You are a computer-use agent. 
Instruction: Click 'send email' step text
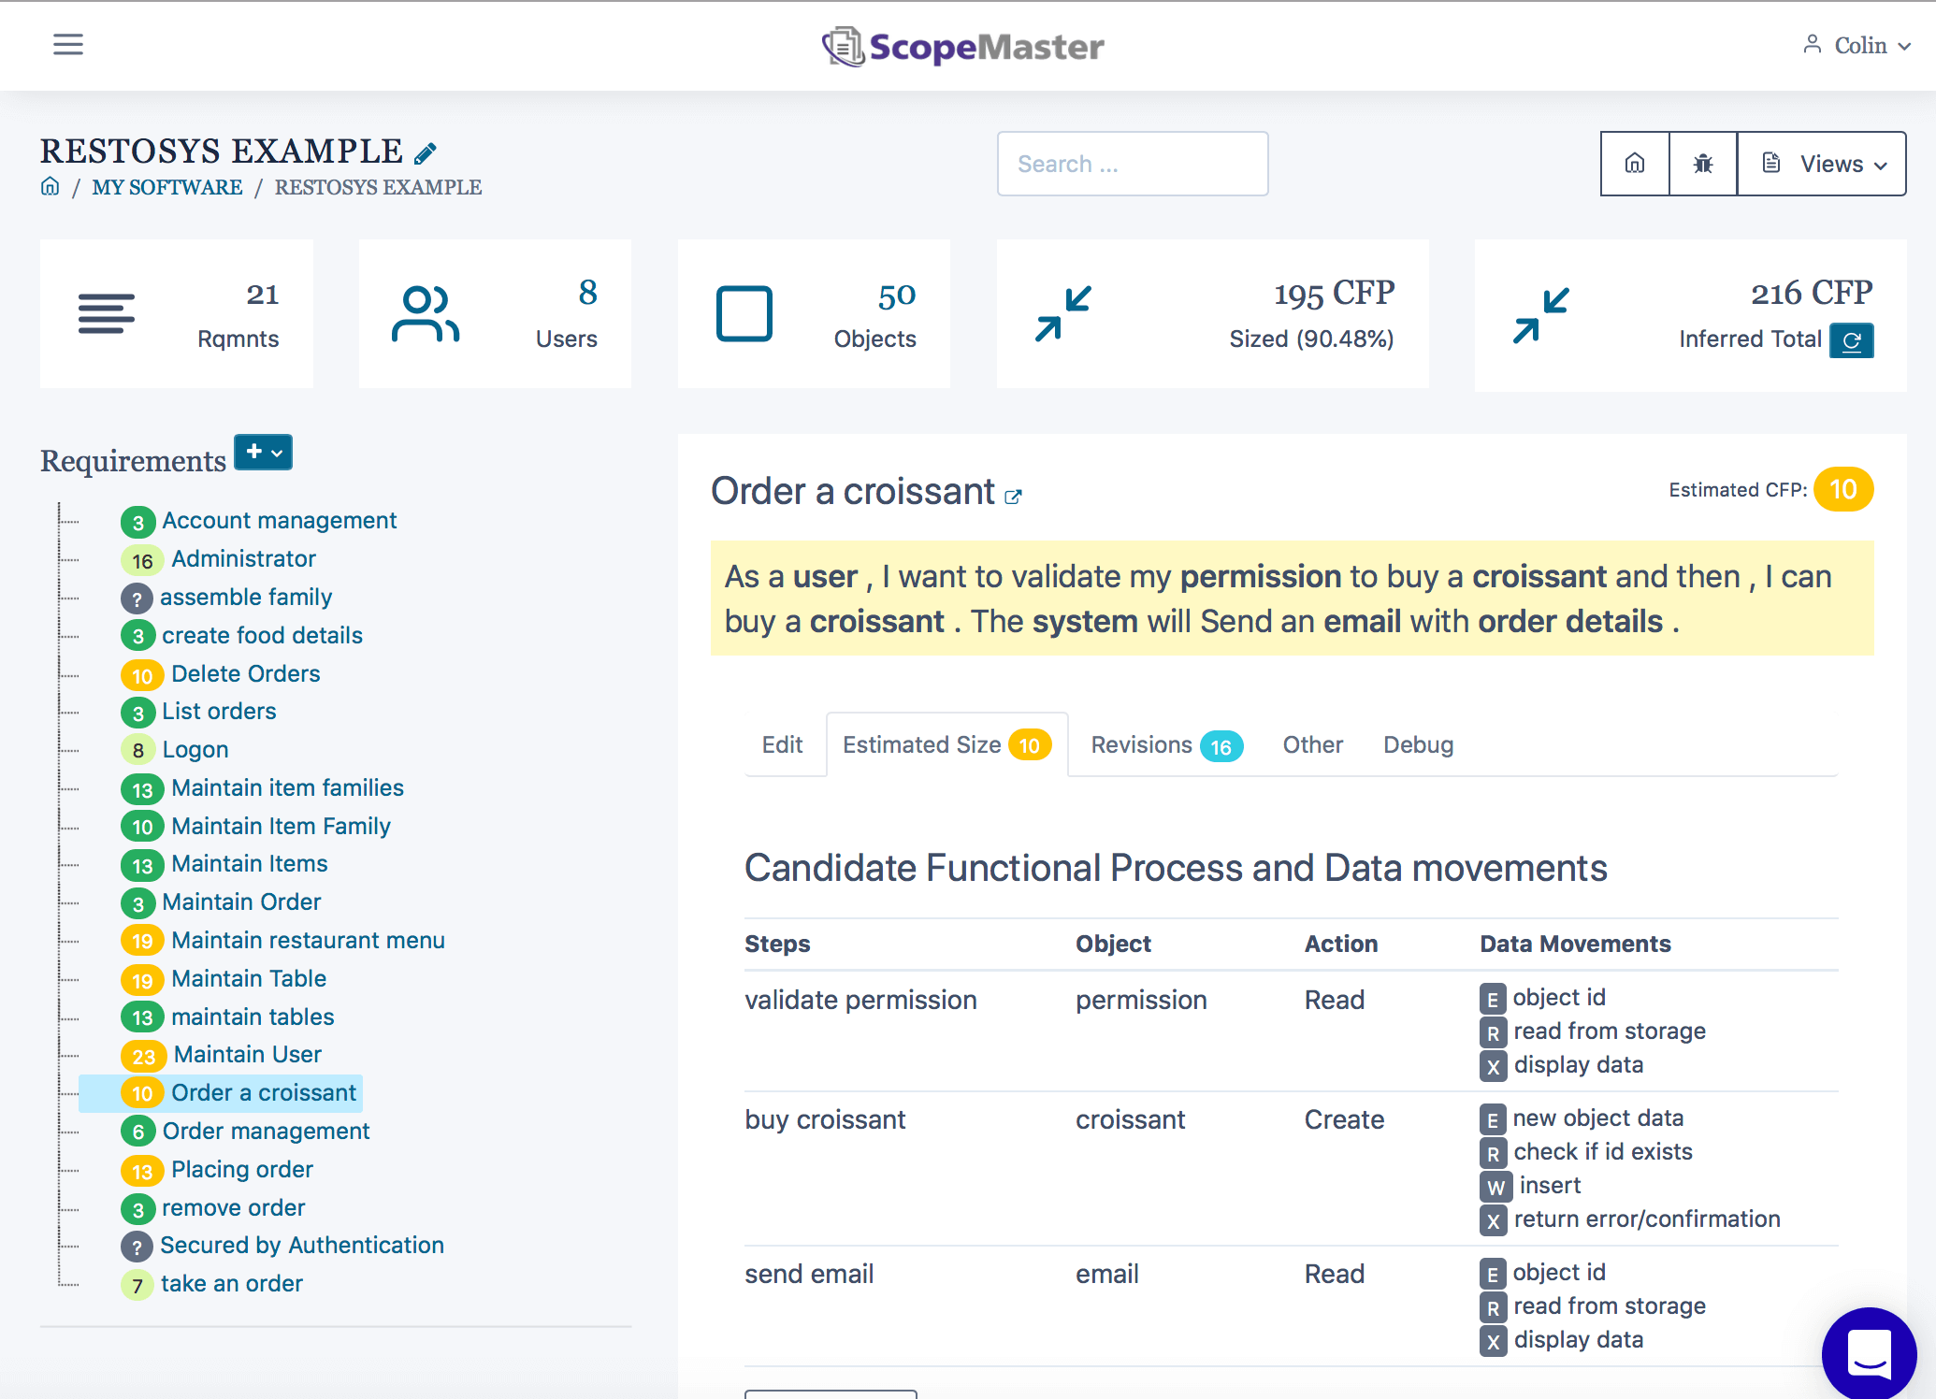point(809,1274)
